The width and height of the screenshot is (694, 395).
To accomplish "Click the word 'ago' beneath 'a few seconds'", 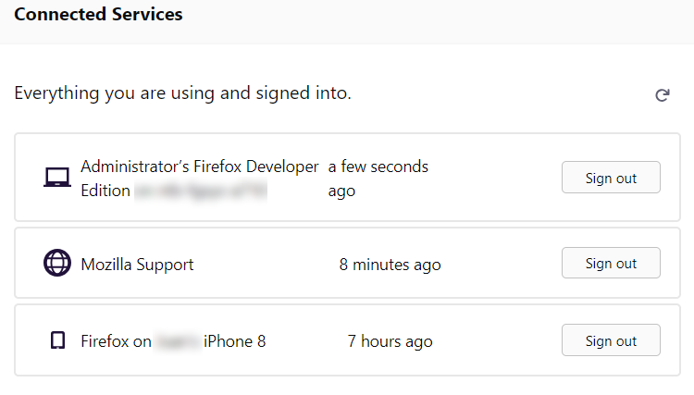I will coord(341,191).
